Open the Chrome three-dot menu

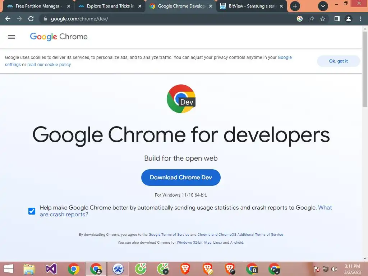(360, 19)
